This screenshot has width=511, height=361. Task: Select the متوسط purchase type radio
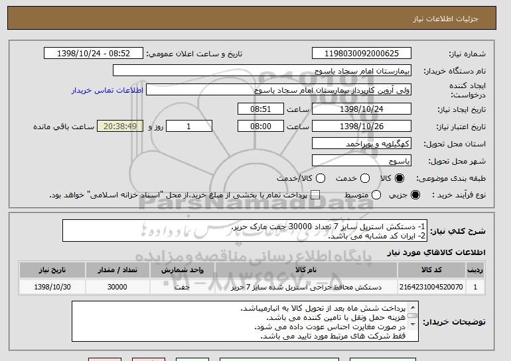pyautogui.click(x=376, y=195)
